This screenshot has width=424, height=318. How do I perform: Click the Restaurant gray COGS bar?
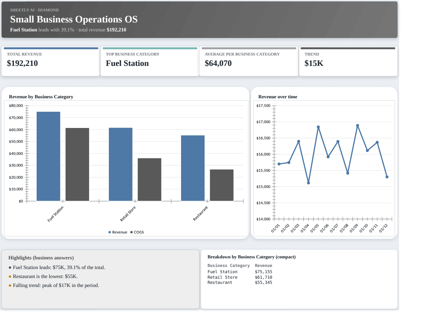(222, 185)
